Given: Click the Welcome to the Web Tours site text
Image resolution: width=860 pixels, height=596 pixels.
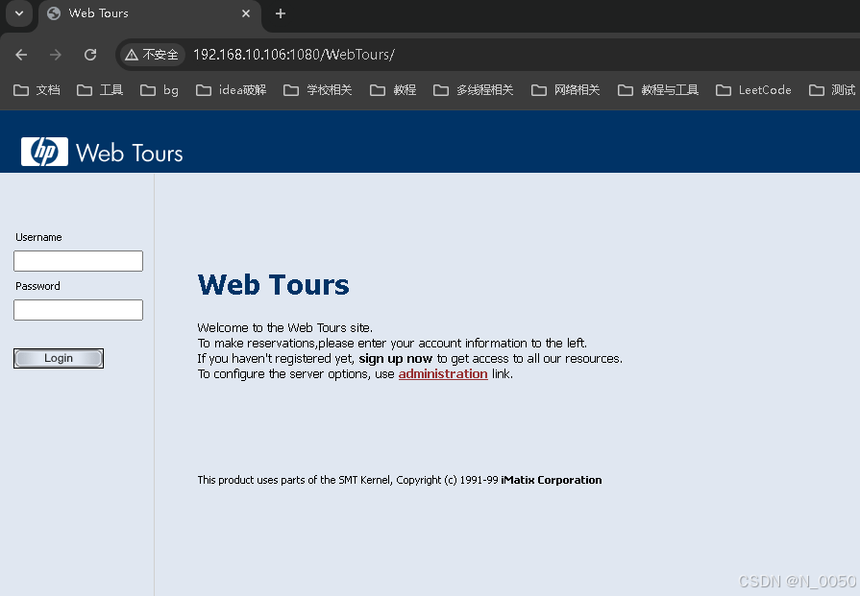Looking at the screenshot, I should click(284, 327).
